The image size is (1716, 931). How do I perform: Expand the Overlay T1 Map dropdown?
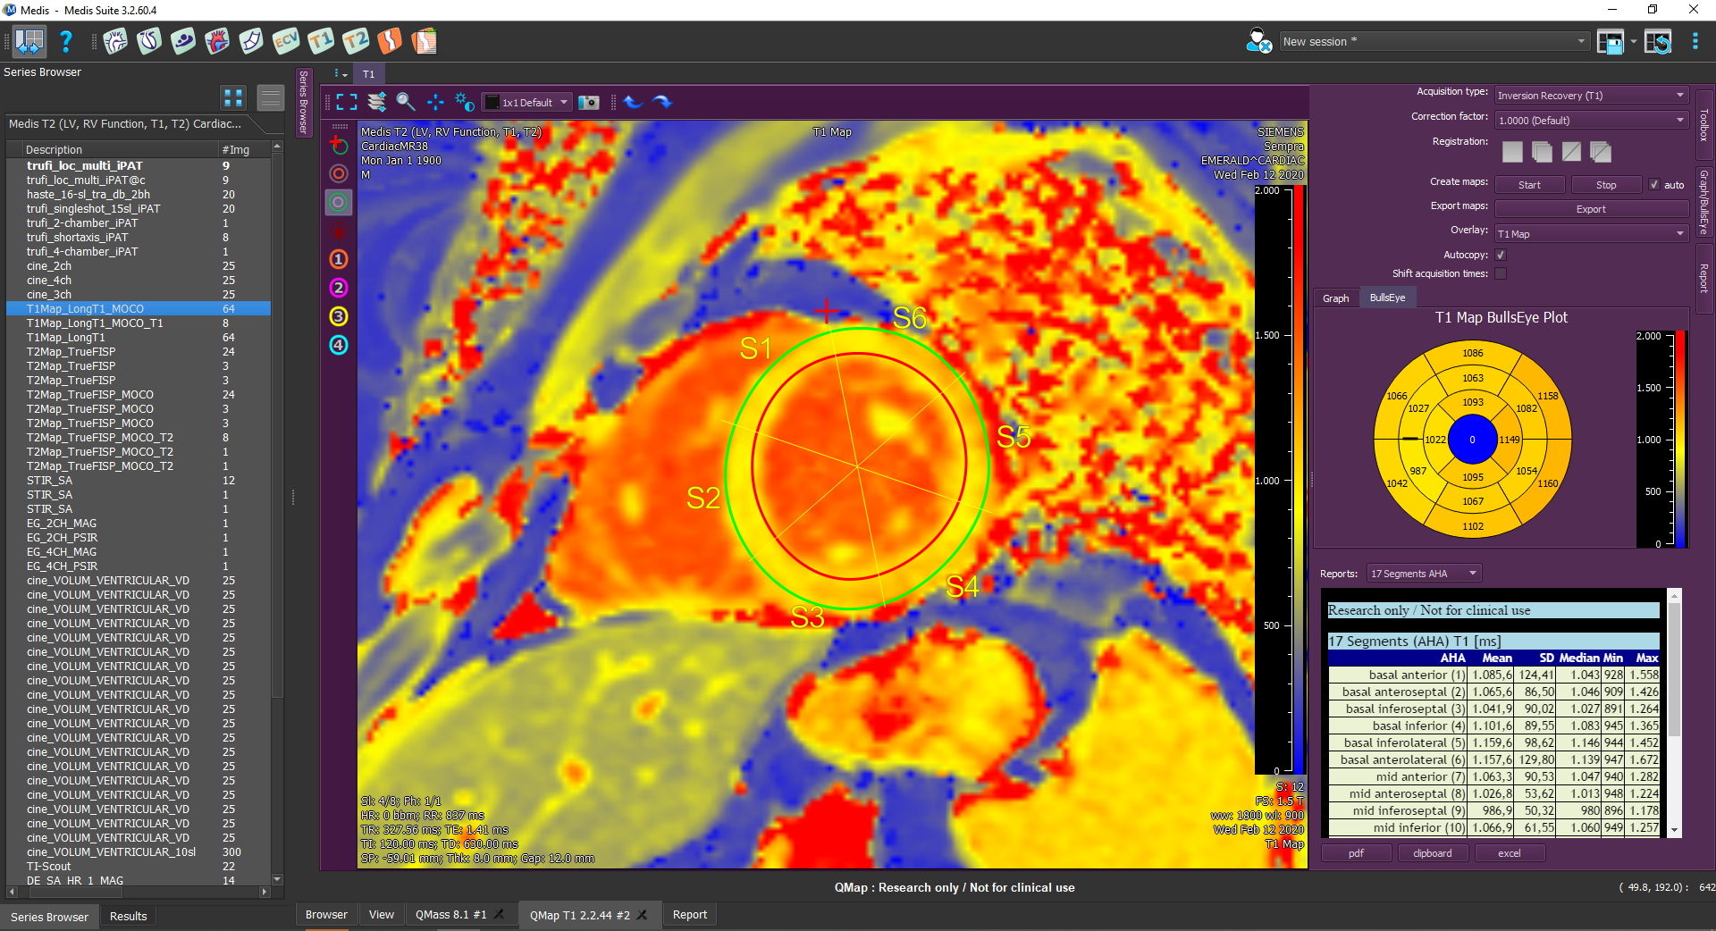[1591, 234]
